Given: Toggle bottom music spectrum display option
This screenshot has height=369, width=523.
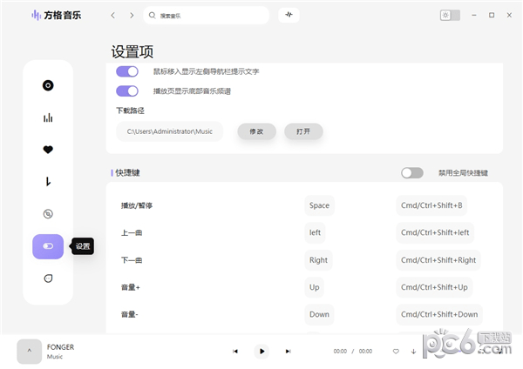Looking at the screenshot, I should coord(127,91).
